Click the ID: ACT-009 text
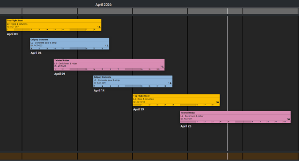The width and height of the screenshot is (299, 161). tap(100, 83)
